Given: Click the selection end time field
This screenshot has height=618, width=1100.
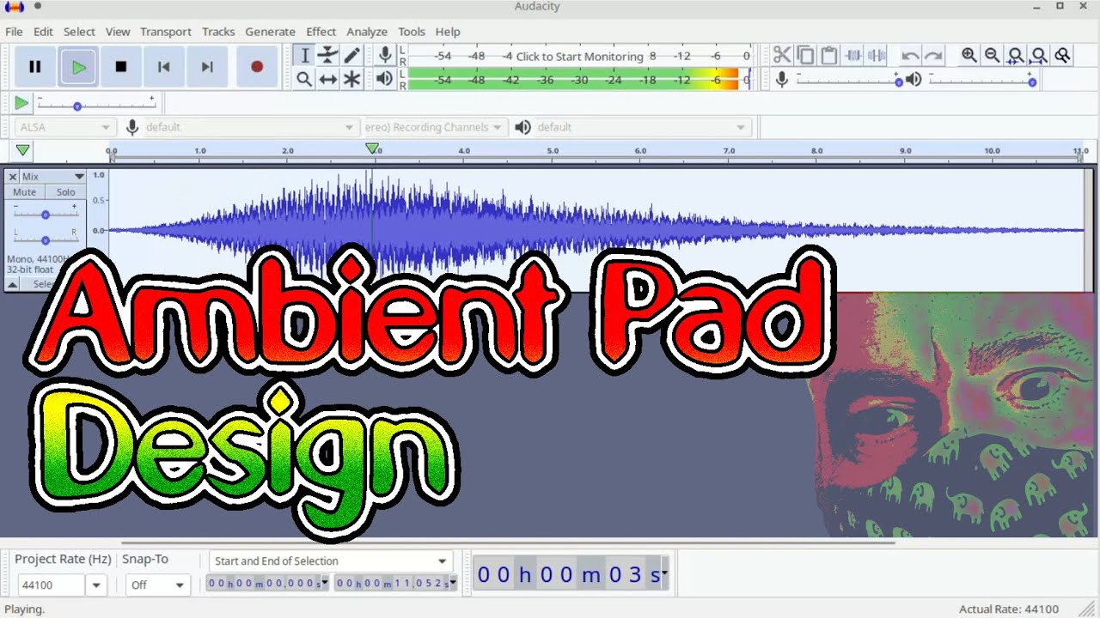Looking at the screenshot, I should pyautogui.click(x=396, y=584).
